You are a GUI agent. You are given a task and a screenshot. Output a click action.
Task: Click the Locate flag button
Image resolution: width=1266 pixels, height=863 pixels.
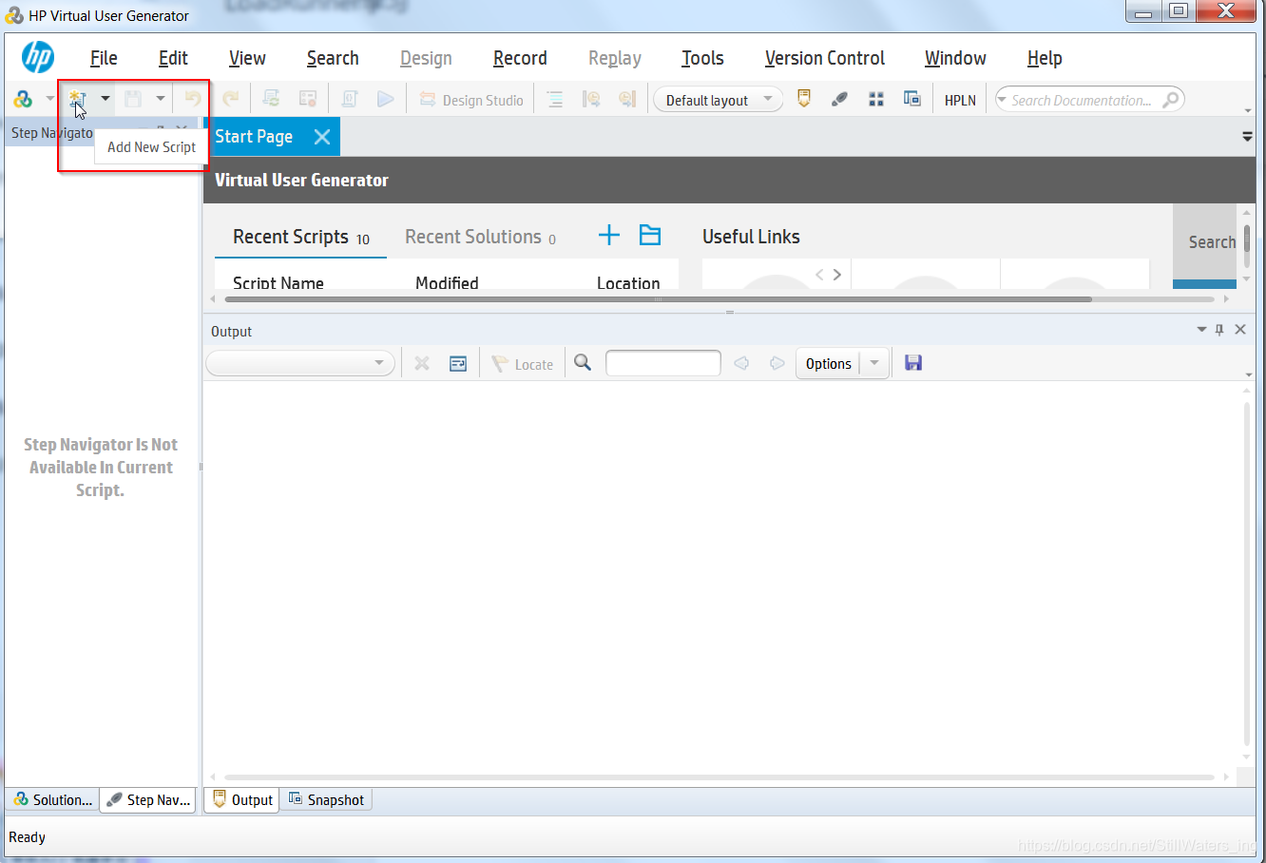(523, 364)
